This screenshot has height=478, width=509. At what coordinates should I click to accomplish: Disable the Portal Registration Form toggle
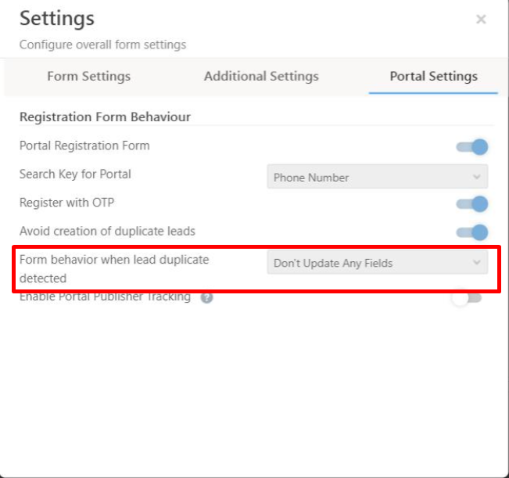472,146
